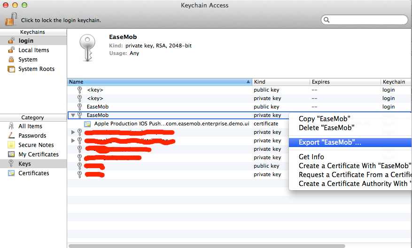Click the Local Items padlock icon

click(11, 50)
